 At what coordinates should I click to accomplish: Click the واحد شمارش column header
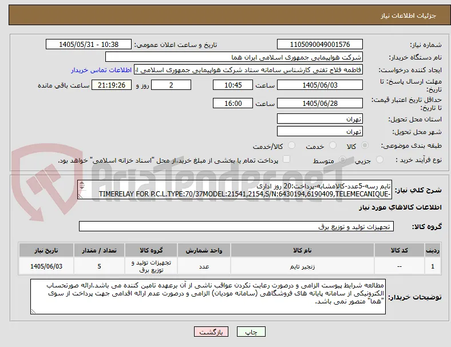point(204,250)
